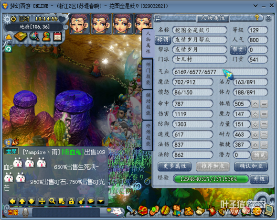
Task: Click the green 经验 experience progress bar
Action: coord(211,179)
